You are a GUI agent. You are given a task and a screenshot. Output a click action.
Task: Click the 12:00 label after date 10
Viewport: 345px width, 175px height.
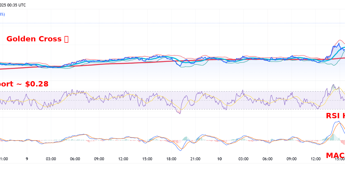pos(316,159)
